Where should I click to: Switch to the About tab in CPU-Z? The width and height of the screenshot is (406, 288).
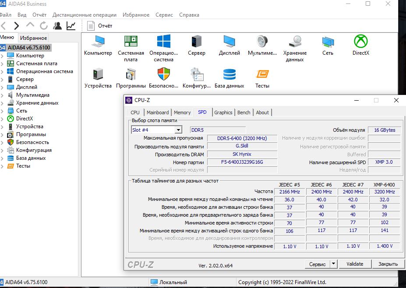pos(262,112)
